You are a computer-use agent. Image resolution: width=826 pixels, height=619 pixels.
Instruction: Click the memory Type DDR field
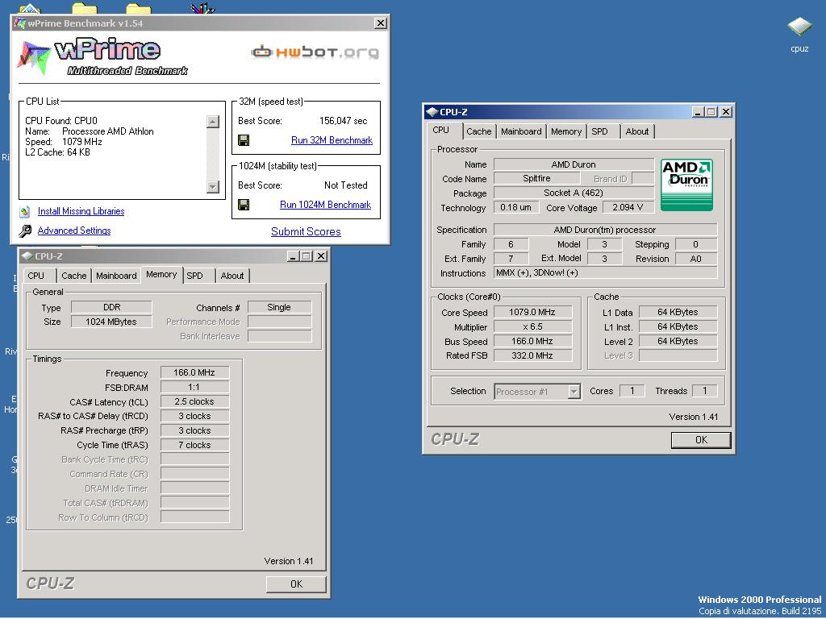click(x=111, y=307)
